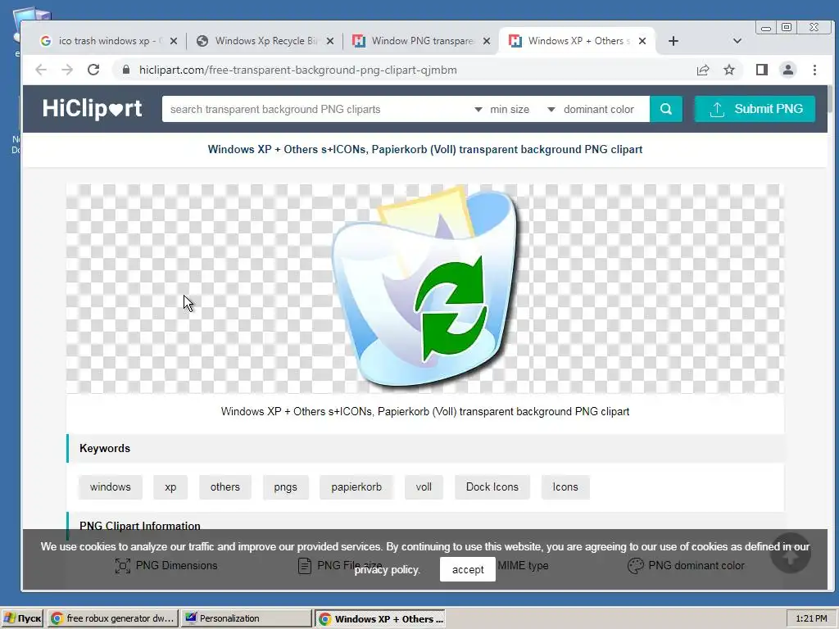Viewport: 839px width, 629px height.
Task: Close the 'Windows Xp Recycle Bin' tab
Action: pyautogui.click(x=330, y=41)
